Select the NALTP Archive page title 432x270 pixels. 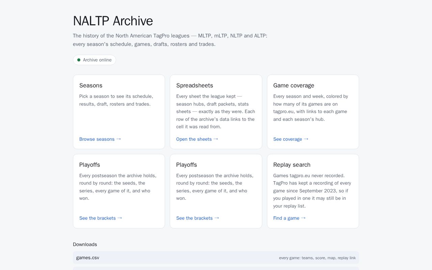coord(113,21)
